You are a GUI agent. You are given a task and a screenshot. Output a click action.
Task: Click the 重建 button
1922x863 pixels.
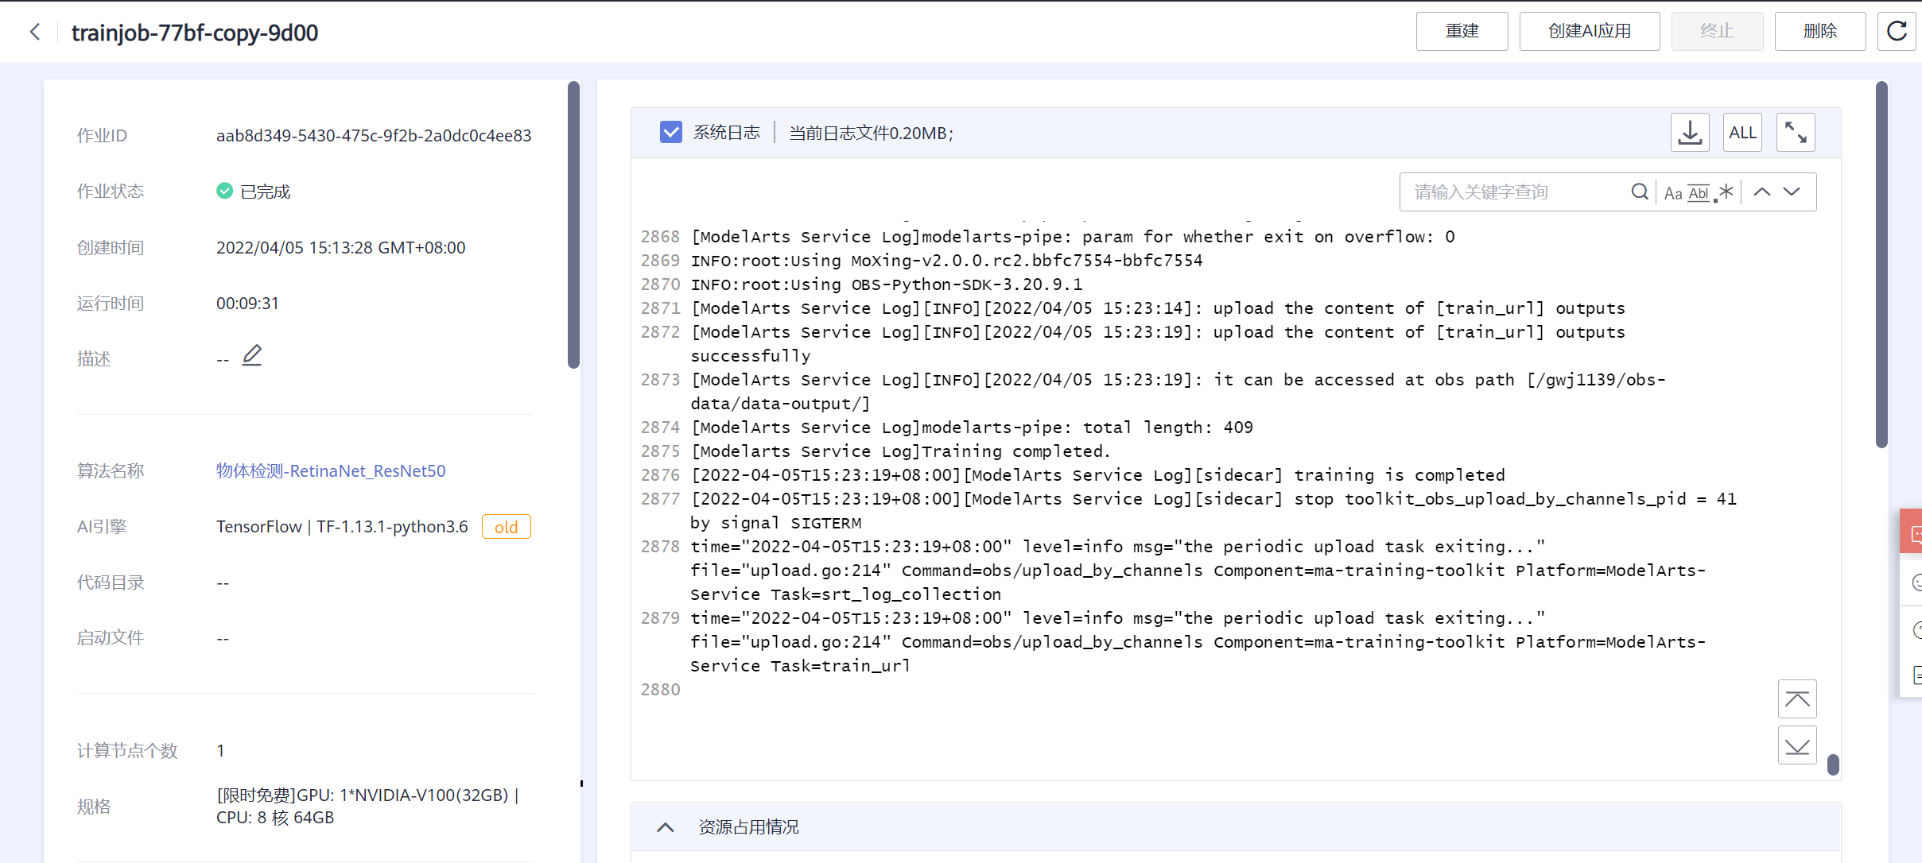point(1462,32)
